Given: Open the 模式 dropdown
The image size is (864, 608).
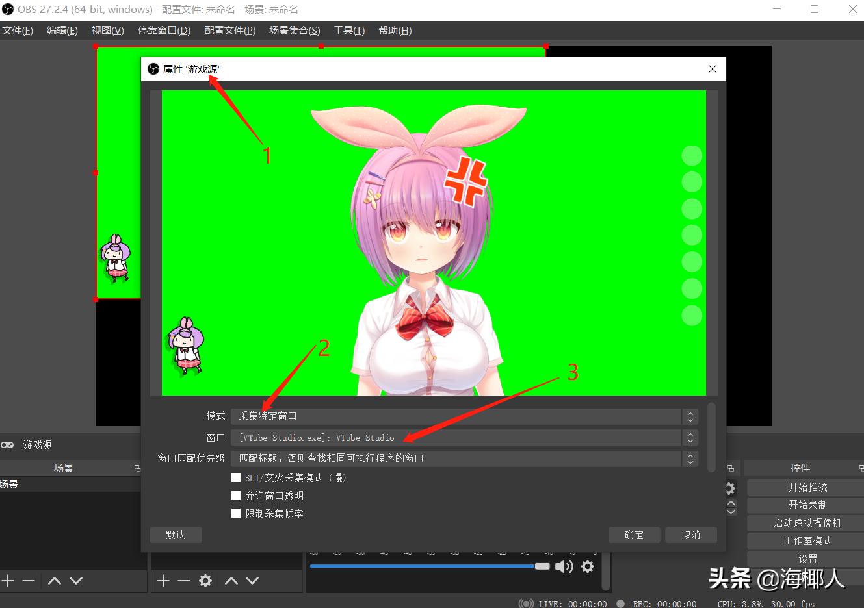Looking at the screenshot, I should point(464,416).
